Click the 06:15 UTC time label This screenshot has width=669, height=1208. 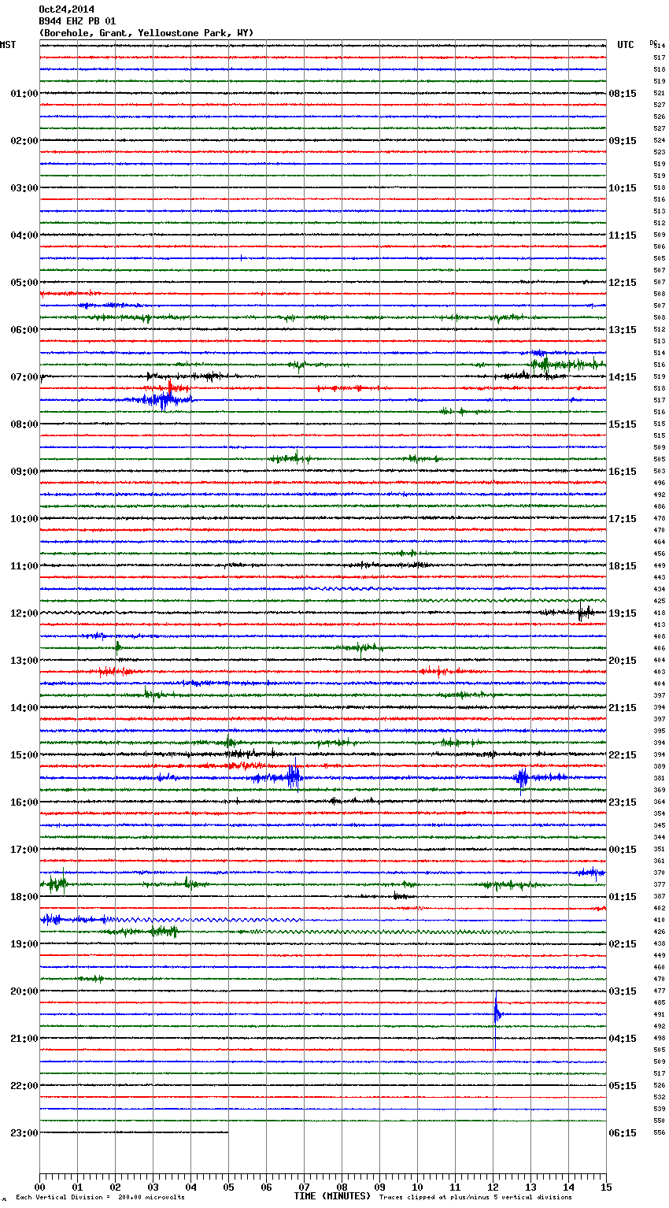623,1133
